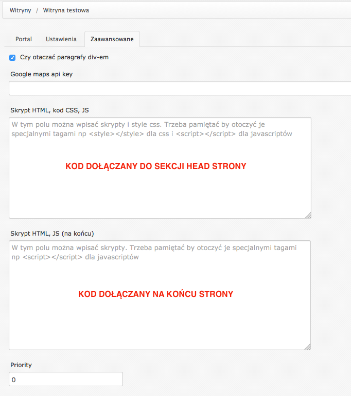Click the slash separator in the breadcrumb
Image resolution: width=351 pixels, height=396 pixels.
point(37,10)
